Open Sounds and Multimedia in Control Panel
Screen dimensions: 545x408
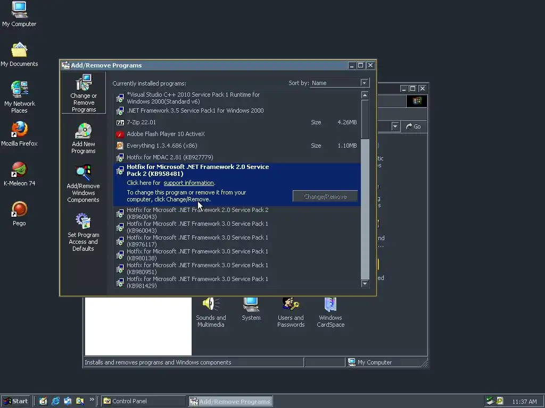211,312
